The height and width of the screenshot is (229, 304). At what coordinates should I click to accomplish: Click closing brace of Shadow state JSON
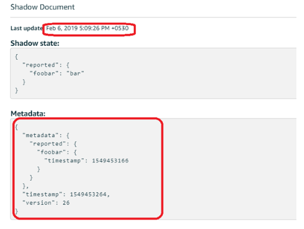(16, 90)
